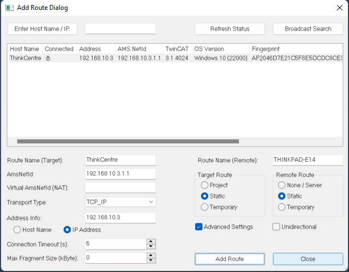Click the Route Name (Remote) text field
The image size is (349, 272).
(x=308, y=160)
